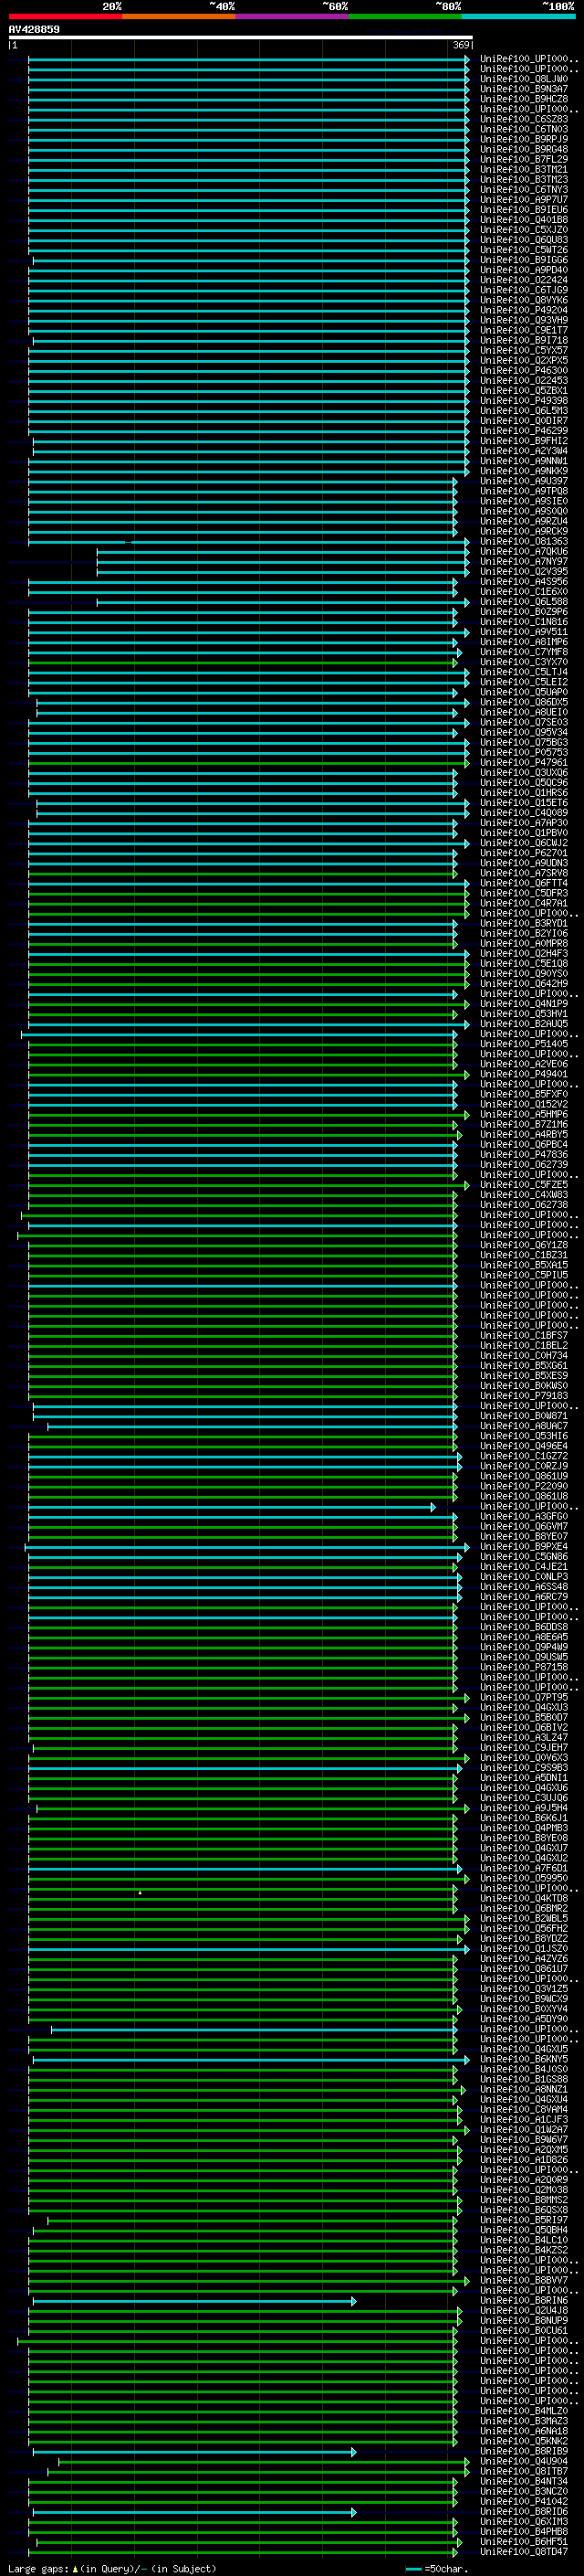Click the red 20% identity legend segment
The width and height of the screenshot is (584, 2576).
[65, 16]
